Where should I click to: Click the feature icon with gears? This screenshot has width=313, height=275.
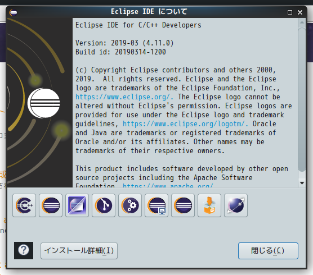(x=130, y=205)
